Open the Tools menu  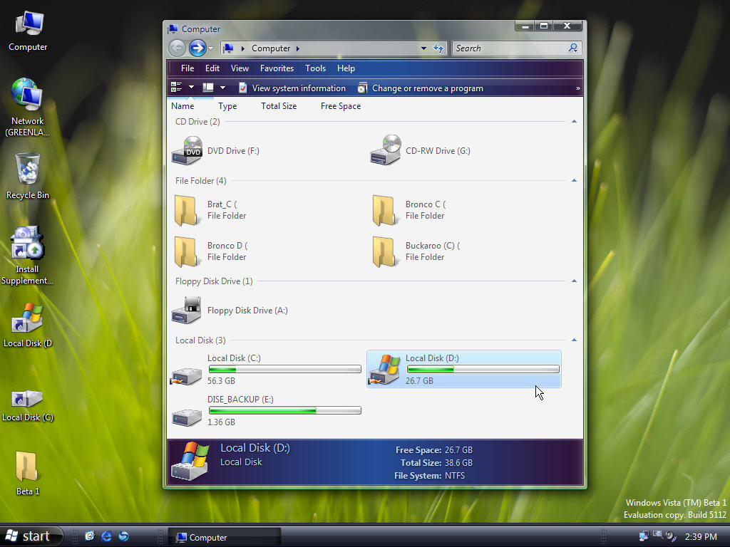coord(315,68)
